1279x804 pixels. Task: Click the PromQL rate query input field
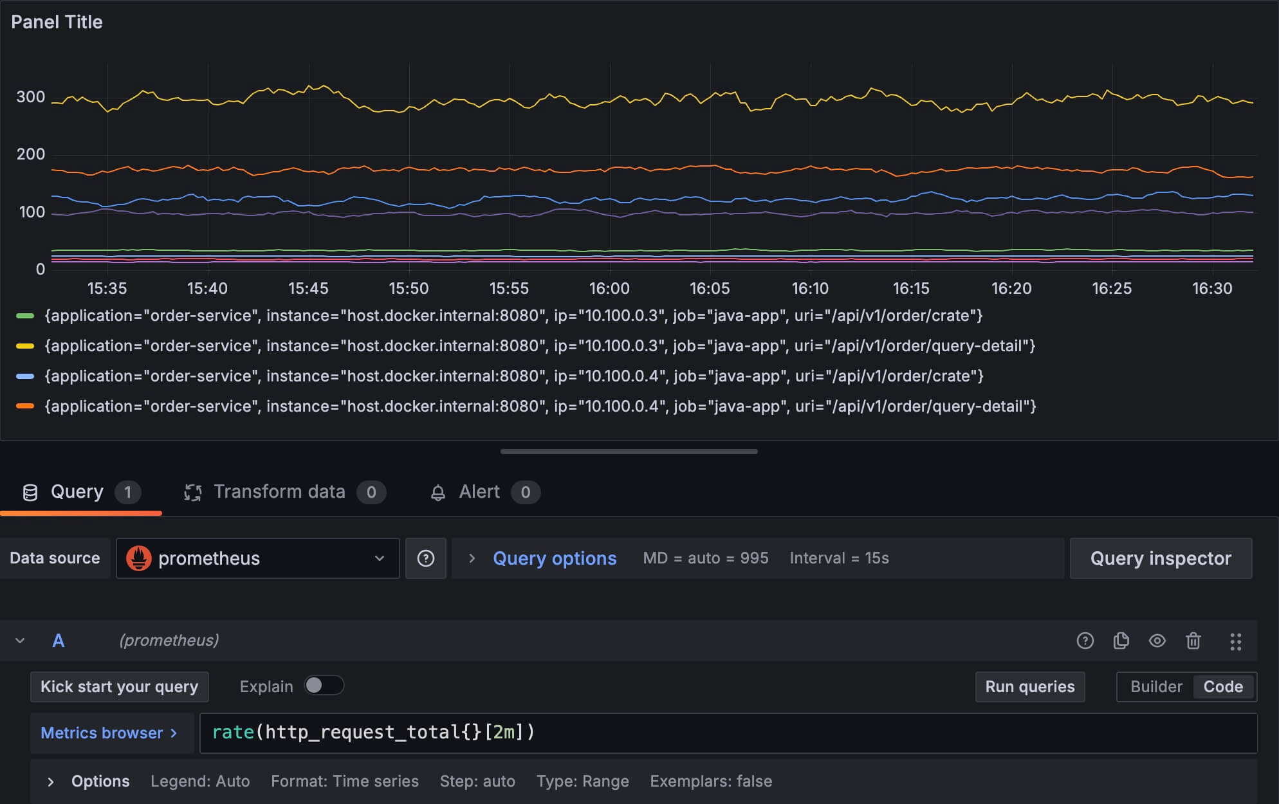(x=727, y=733)
